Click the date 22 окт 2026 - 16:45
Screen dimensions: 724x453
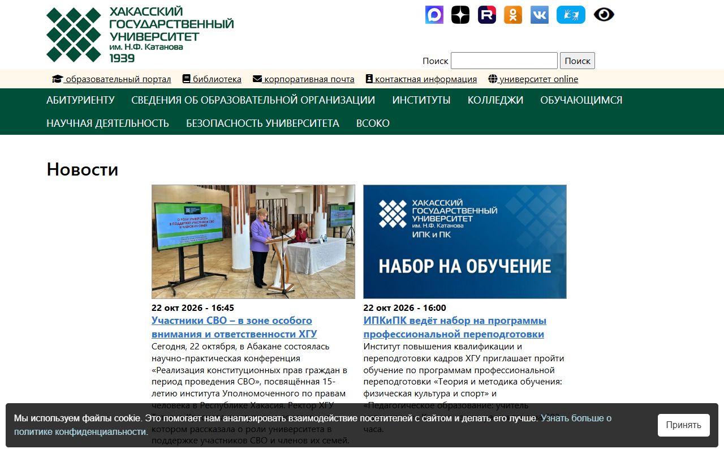click(193, 308)
